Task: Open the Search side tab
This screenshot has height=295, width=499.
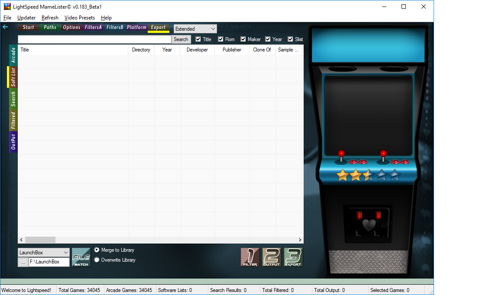Action: pyautogui.click(x=13, y=99)
